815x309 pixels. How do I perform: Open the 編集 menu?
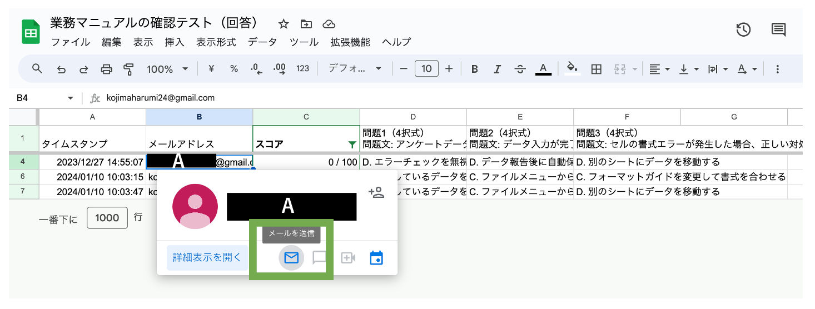pyautogui.click(x=111, y=42)
